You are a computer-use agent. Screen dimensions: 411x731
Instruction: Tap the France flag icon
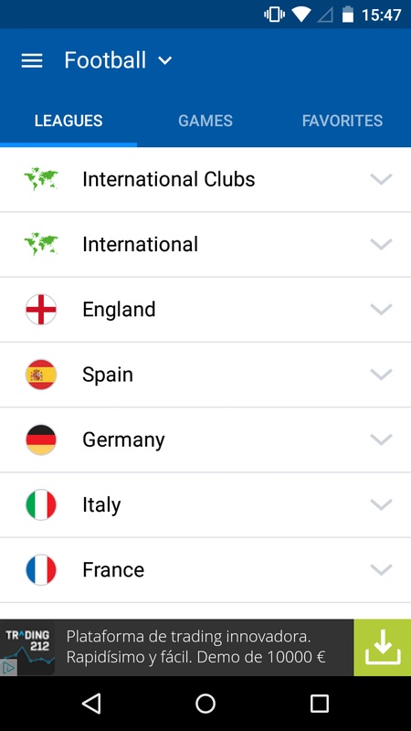41,569
